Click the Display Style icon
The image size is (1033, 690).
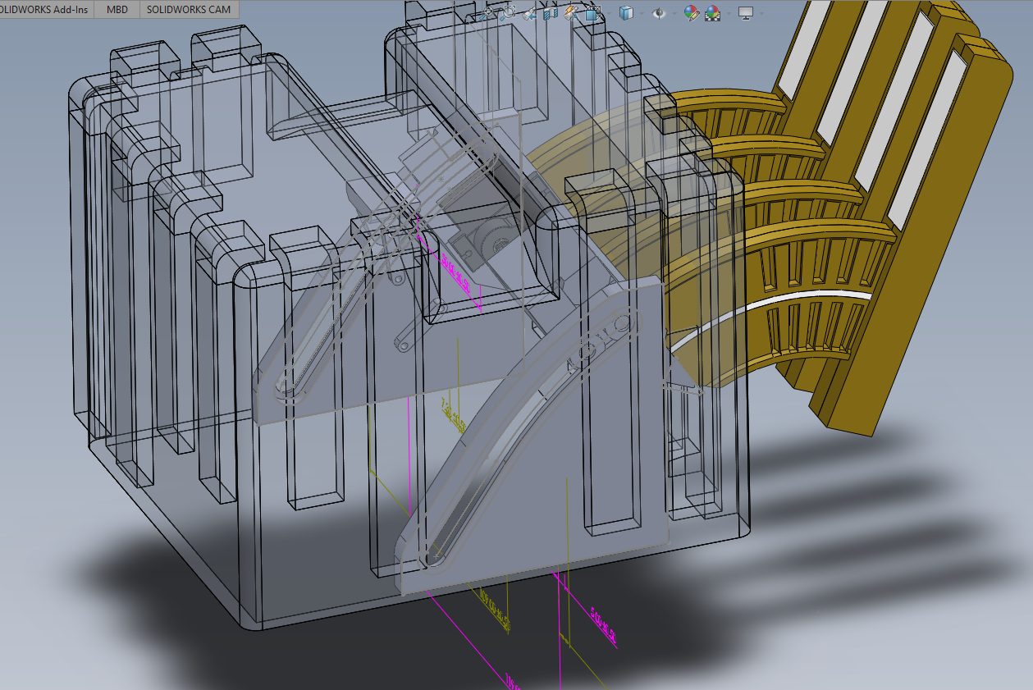pyautogui.click(x=626, y=13)
